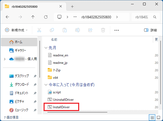Click the file list vertical scrollbar
163x121 pixels.
pyautogui.click(x=160, y=72)
